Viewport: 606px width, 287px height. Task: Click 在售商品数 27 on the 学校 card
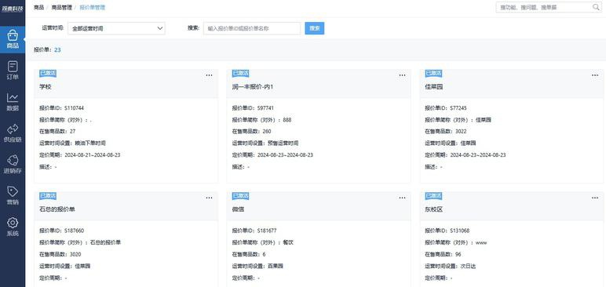[x=73, y=131]
